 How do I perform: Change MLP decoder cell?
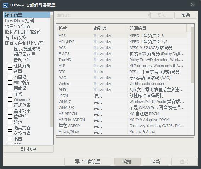click(x=110, y=66)
